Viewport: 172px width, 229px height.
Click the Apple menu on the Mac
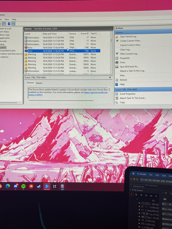pos(133,174)
